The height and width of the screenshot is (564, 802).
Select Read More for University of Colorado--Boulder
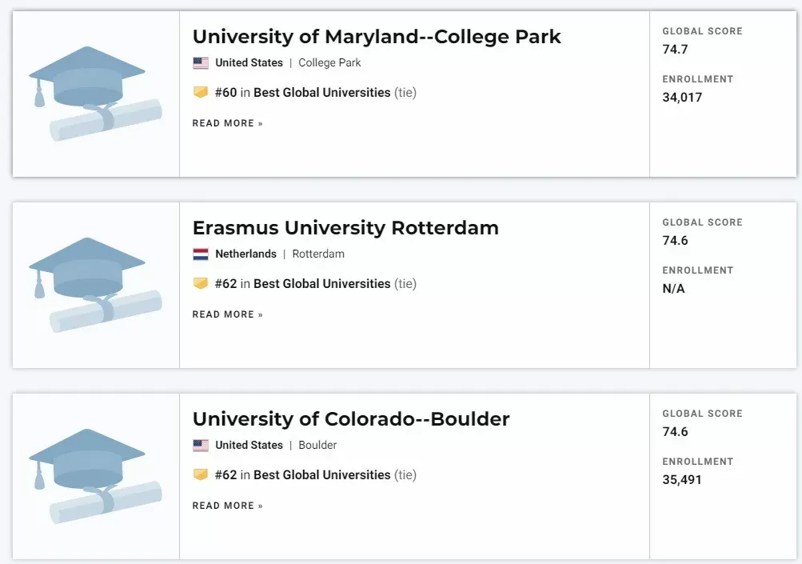tap(228, 506)
